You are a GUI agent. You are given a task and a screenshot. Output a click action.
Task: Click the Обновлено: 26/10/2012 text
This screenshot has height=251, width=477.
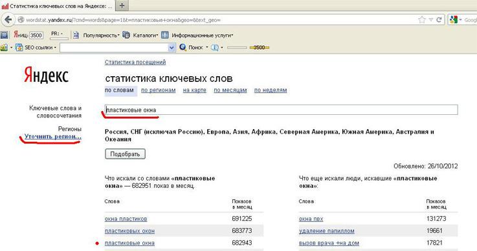click(x=426, y=166)
